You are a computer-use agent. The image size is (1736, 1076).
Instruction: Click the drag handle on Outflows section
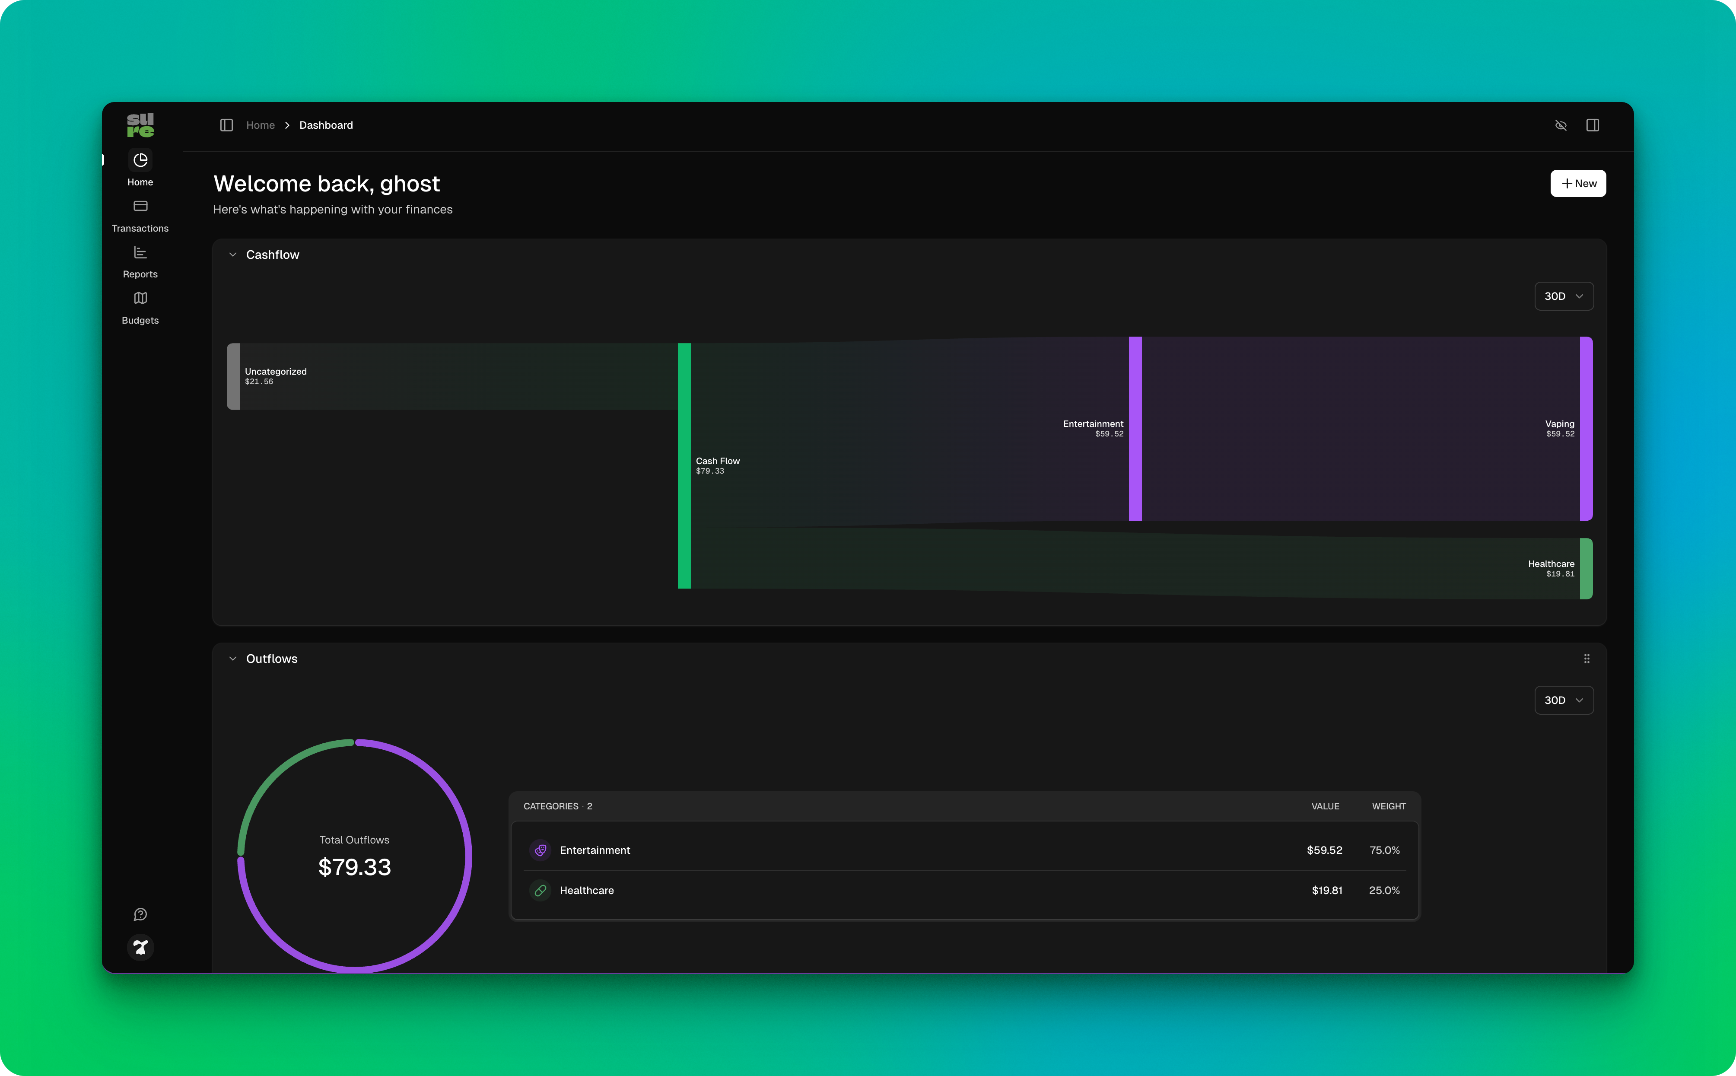[1587, 659]
